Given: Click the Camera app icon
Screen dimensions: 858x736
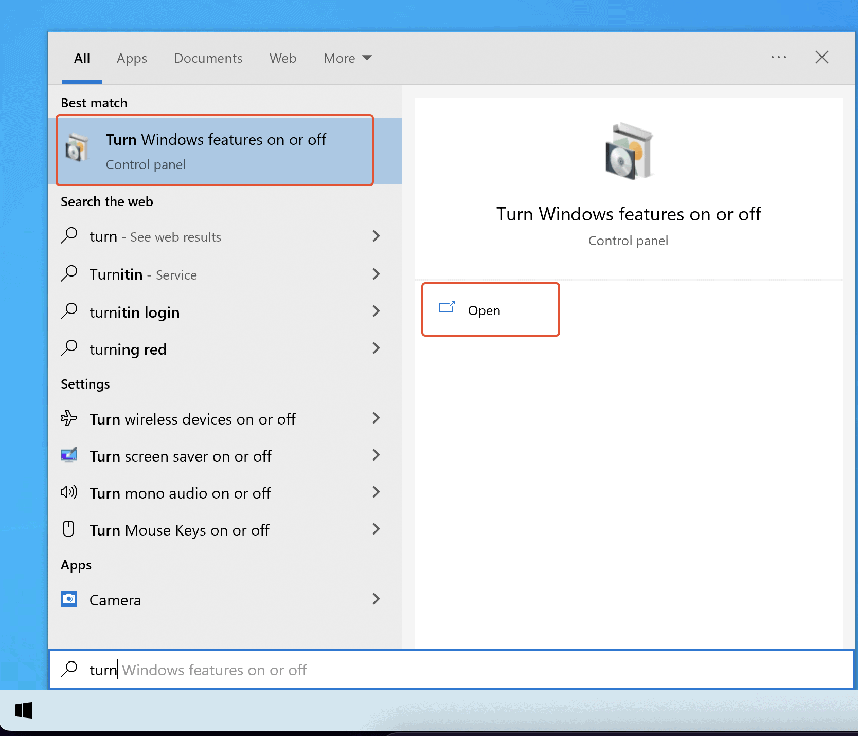Looking at the screenshot, I should 69,599.
